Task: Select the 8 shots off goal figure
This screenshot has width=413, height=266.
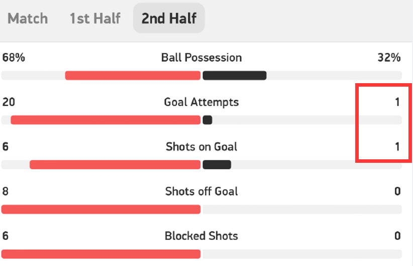Action: pos(6,191)
